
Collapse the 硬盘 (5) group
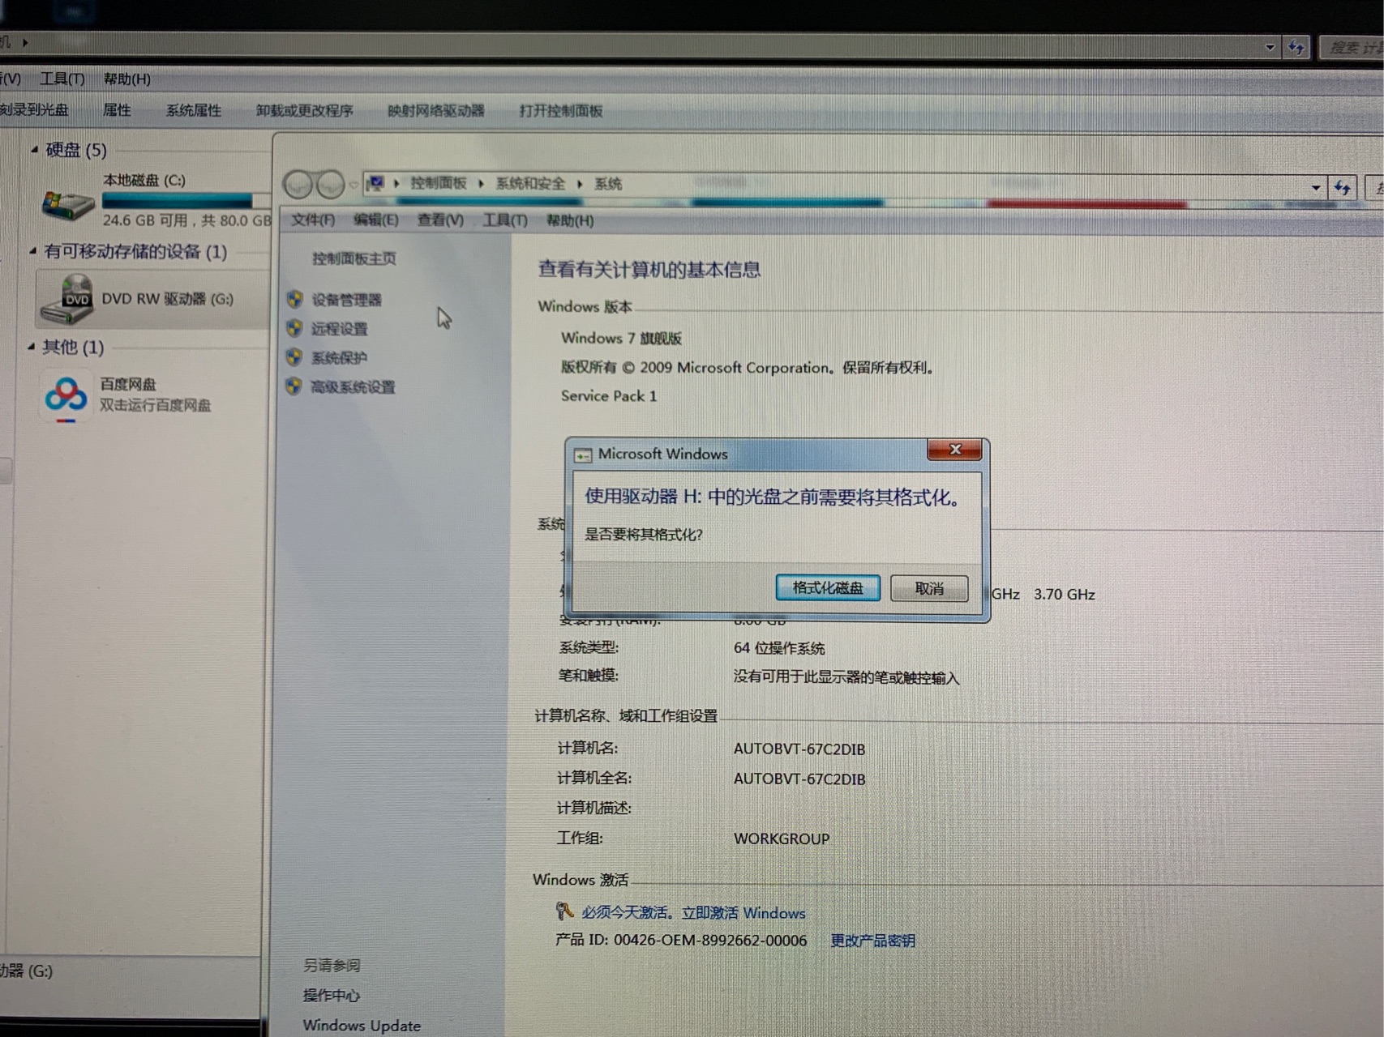[x=34, y=149]
